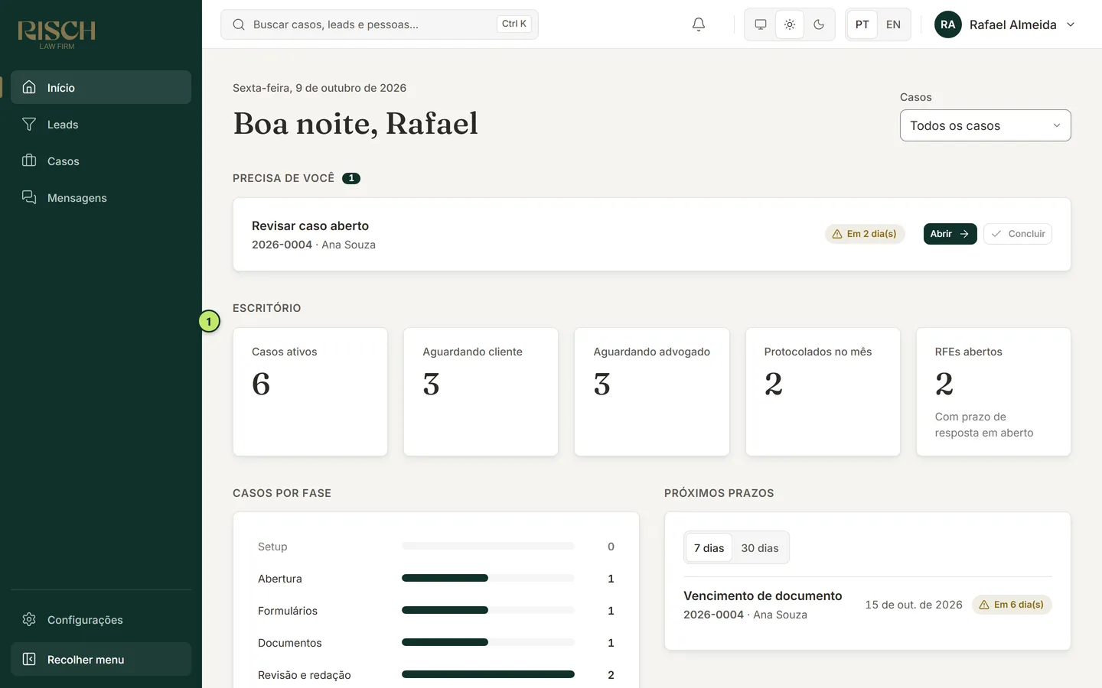Image resolution: width=1102 pixels, height=688 pixels.
Task: Click the Em 2 dia(s) warning badge
Action: pyautogui.click(x=865, y=234)
